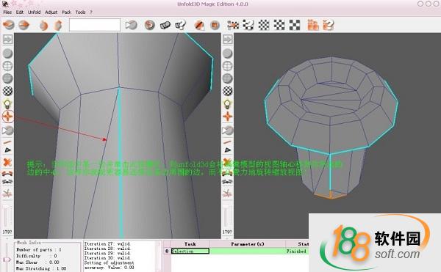Toggle checker sphere texture display in left viewport
The width and height of the screenshot is (441, 272).
7,91
